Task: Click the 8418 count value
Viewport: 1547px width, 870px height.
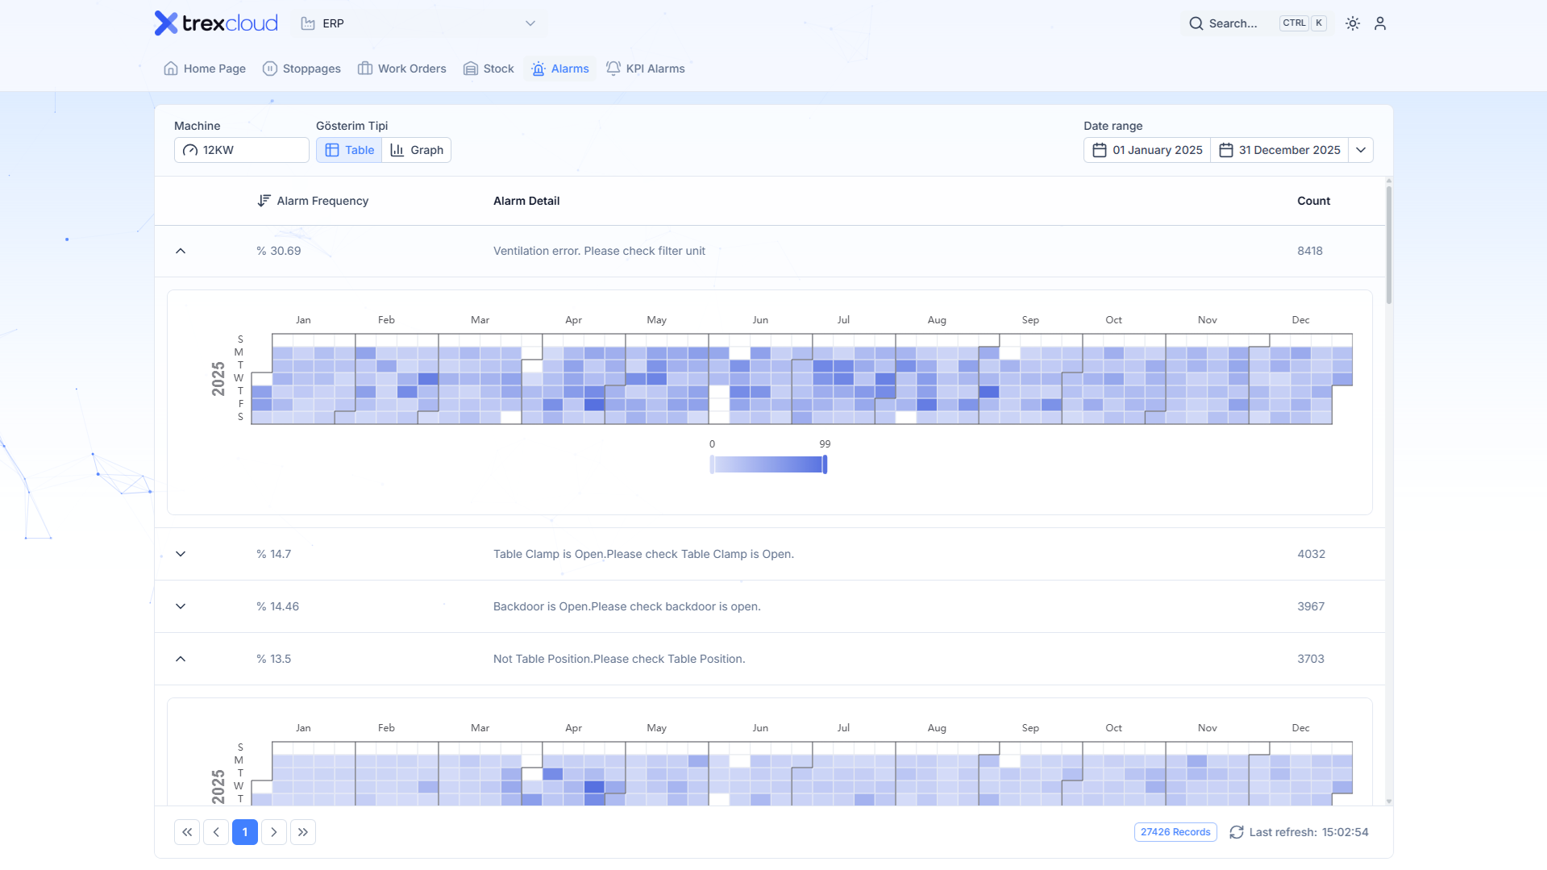Action: click(1310, 251)
